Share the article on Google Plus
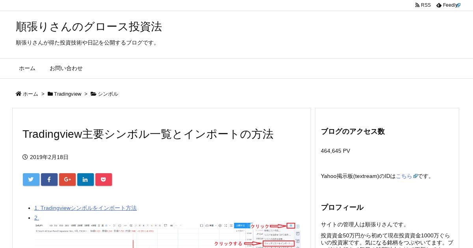Image resolution: width=473 pixels, height=248 pixels. point(67,180)
